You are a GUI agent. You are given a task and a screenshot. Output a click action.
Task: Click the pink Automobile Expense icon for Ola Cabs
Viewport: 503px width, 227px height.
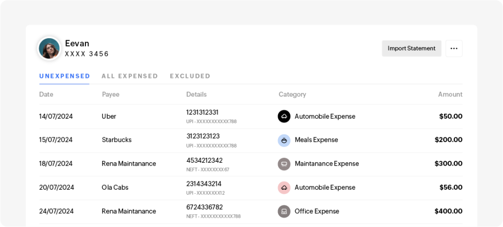[x=284, y=187]
